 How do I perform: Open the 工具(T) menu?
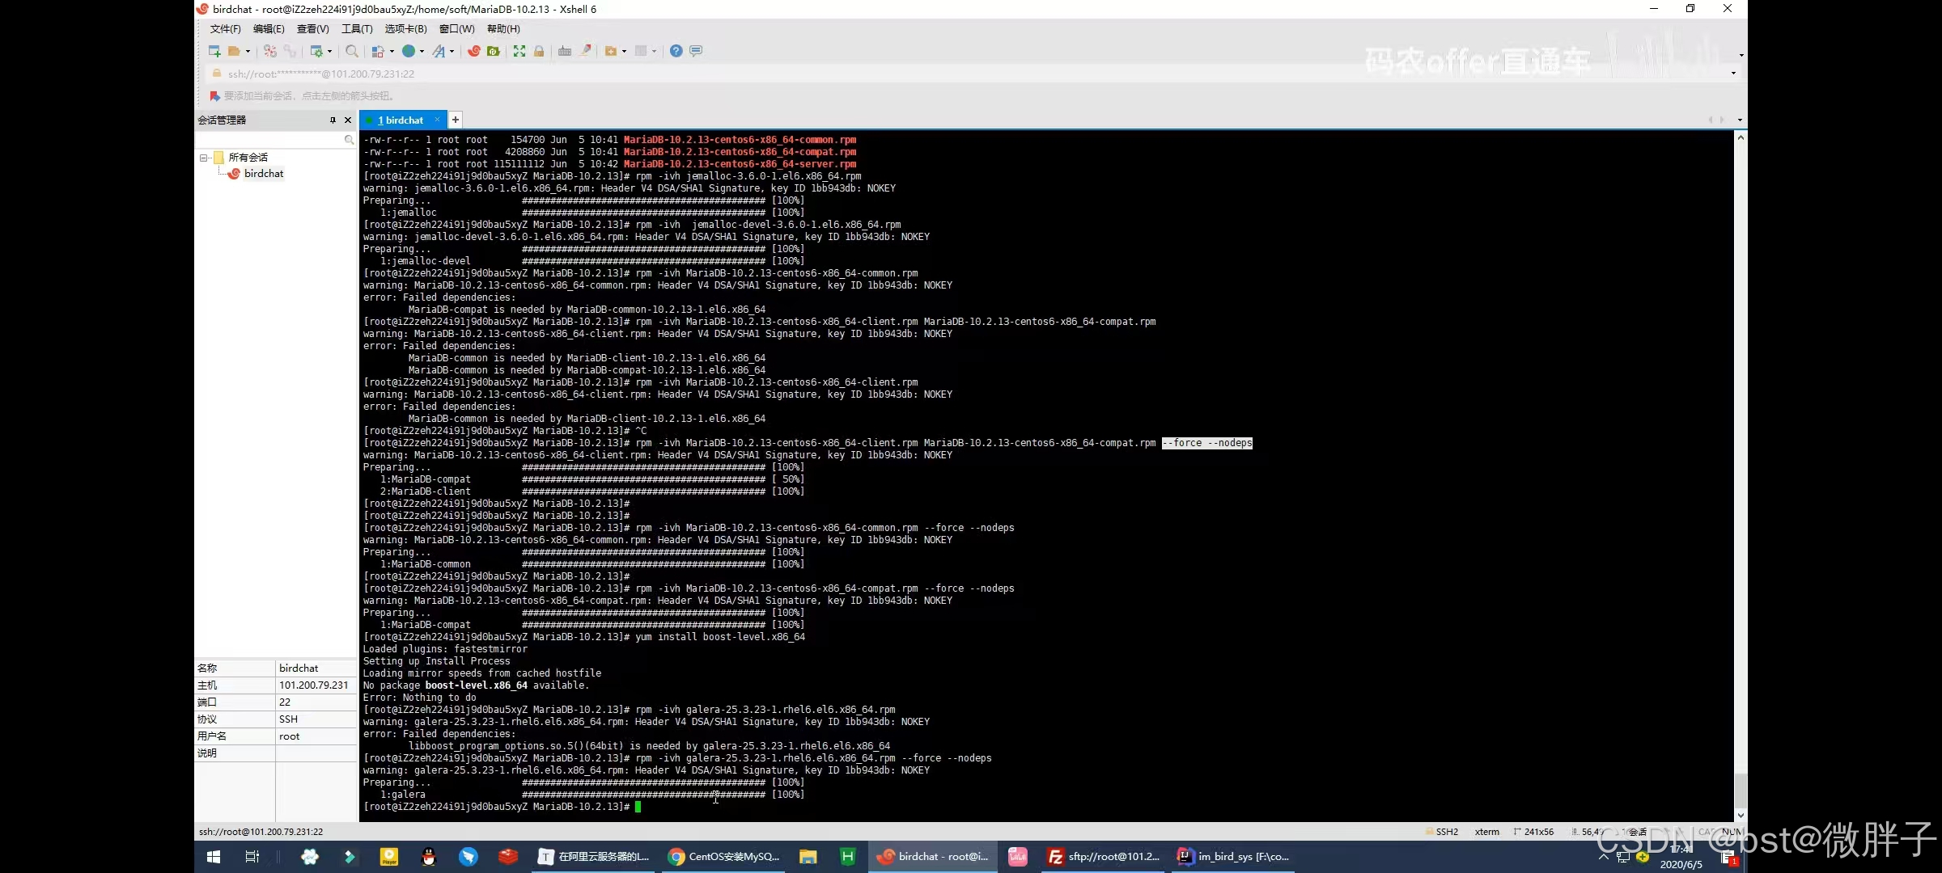356,28
